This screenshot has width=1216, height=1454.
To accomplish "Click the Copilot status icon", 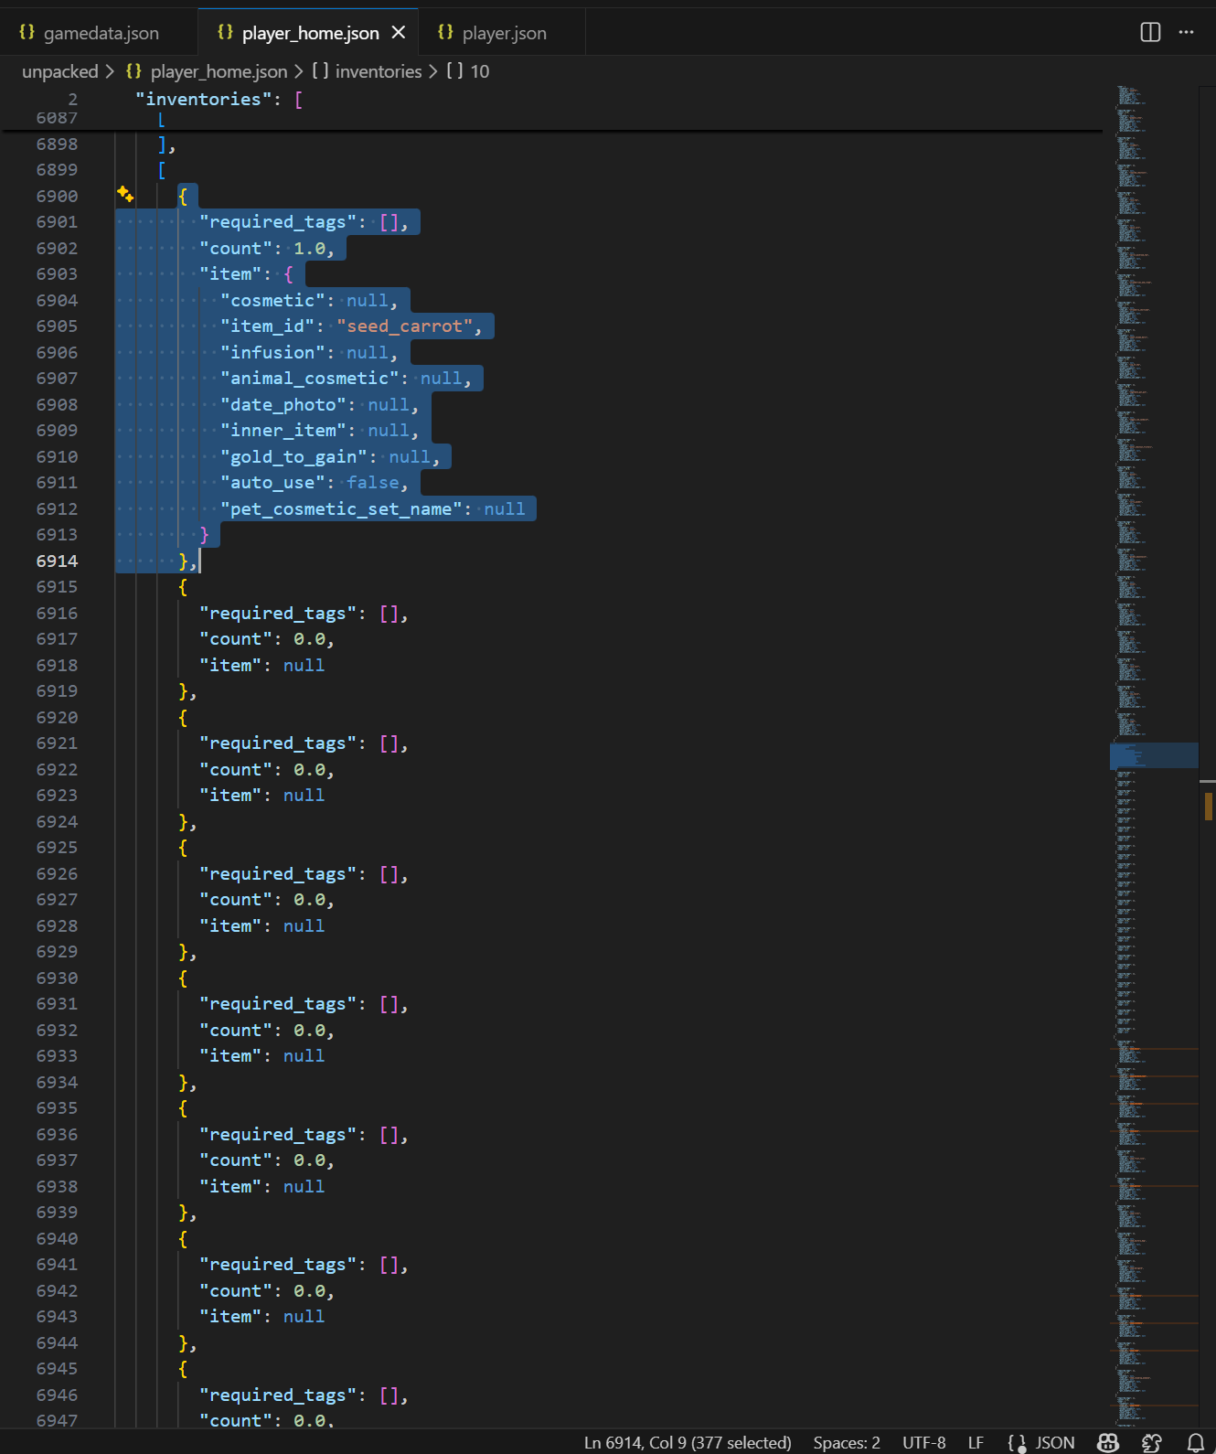I will point(1108,1442).
